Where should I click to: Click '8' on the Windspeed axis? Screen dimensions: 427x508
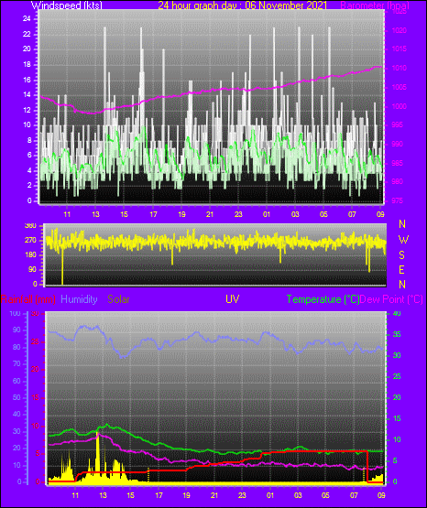click(29, 140)
